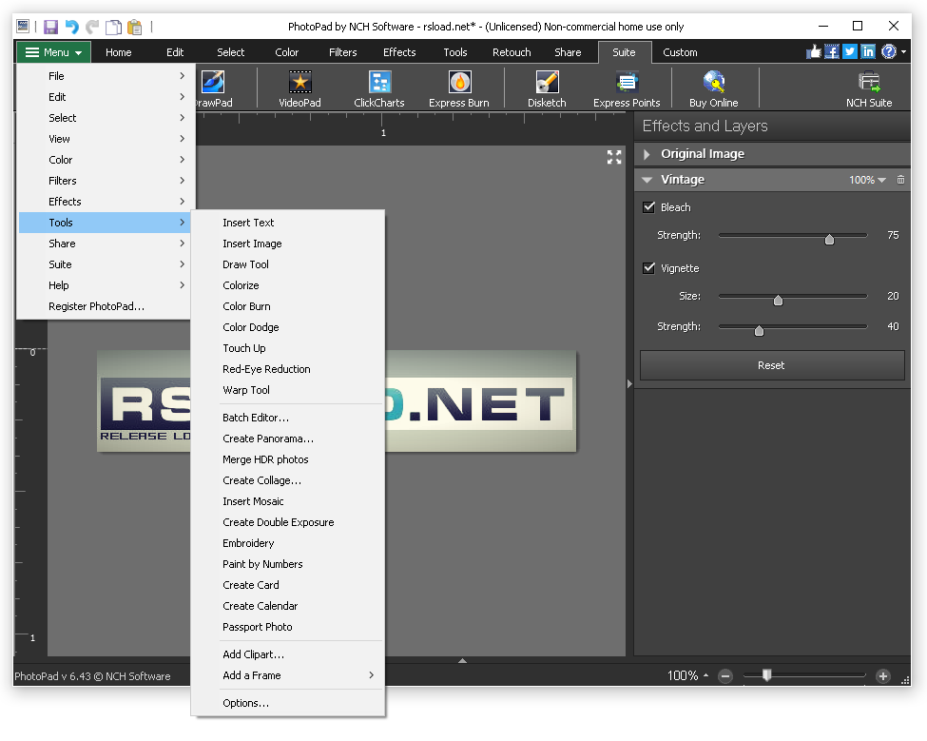
Task: Expand the bottom panel arrow
Action: click(x=462, y=660)
